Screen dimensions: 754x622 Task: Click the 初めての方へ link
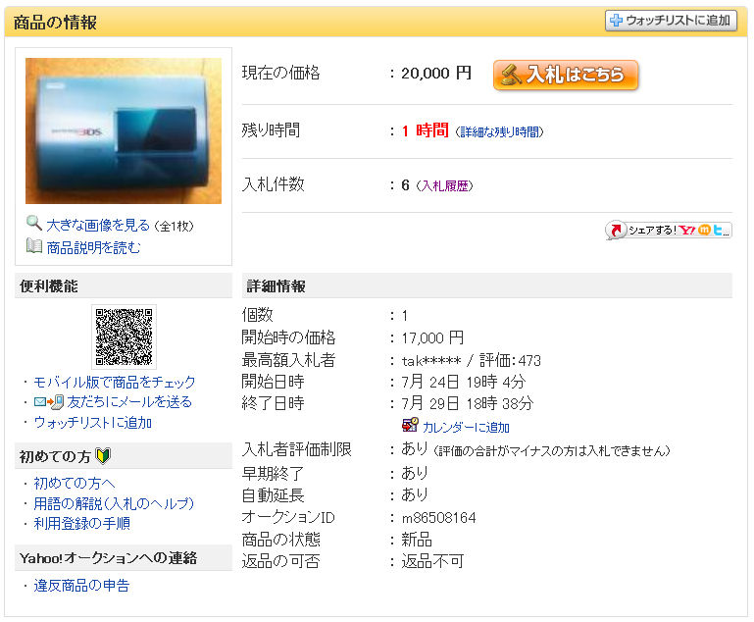[x=75, y=483]
